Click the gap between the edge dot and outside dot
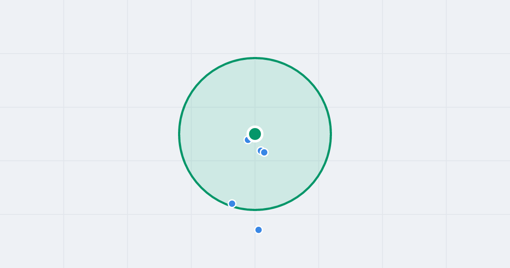Image resolution: width=510 pixels, height=268 pixels. point(245,217)
